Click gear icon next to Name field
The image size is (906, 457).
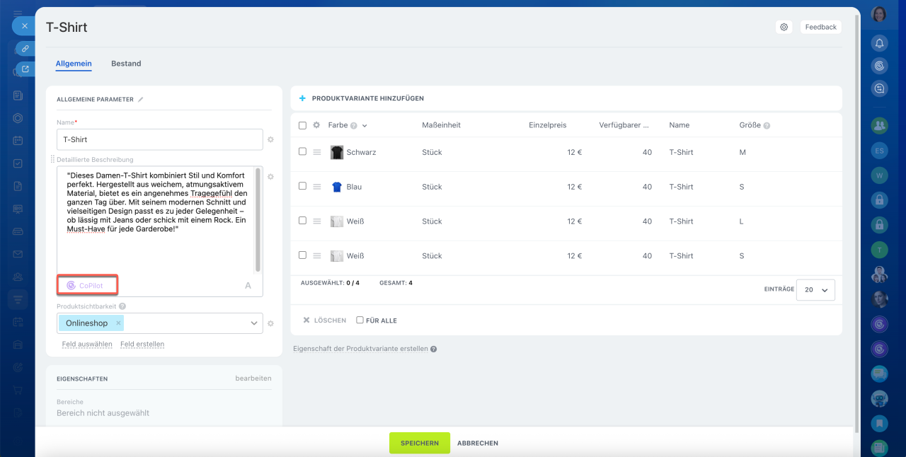point(270,140)
